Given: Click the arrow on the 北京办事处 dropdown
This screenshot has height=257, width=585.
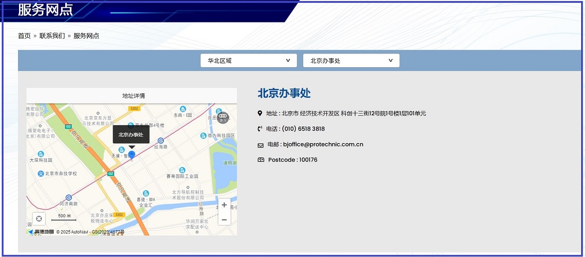Looking at the screenshot, I should tap(390, 60).
